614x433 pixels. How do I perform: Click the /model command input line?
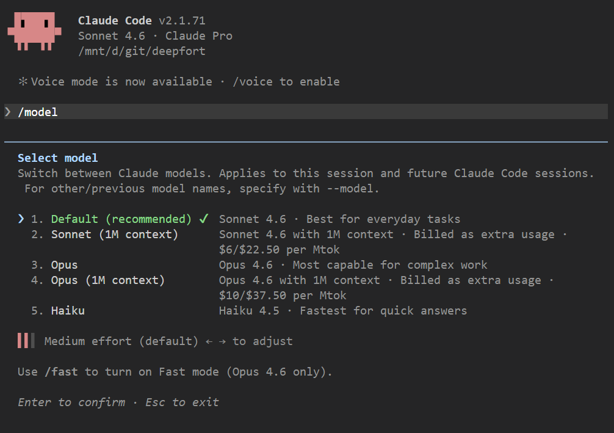pos(305,112)
